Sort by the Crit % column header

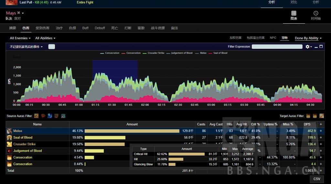coord(255,124)
